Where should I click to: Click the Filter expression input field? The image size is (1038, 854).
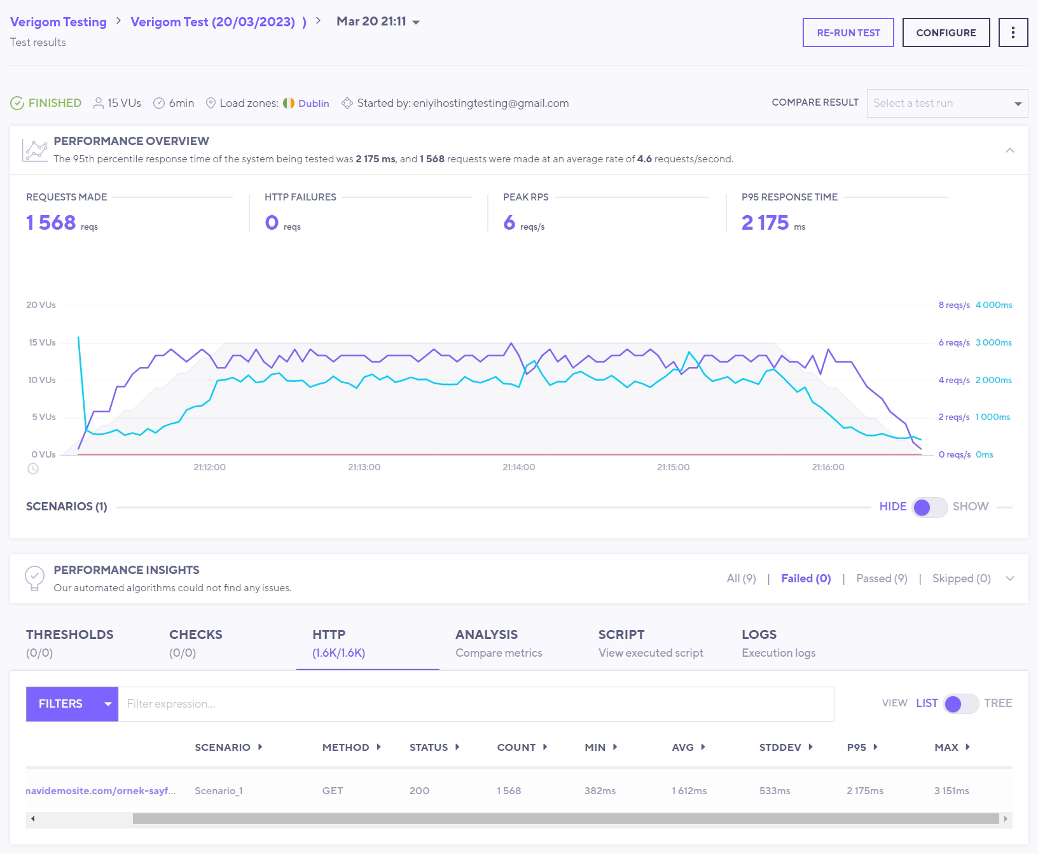click(476, 704)
